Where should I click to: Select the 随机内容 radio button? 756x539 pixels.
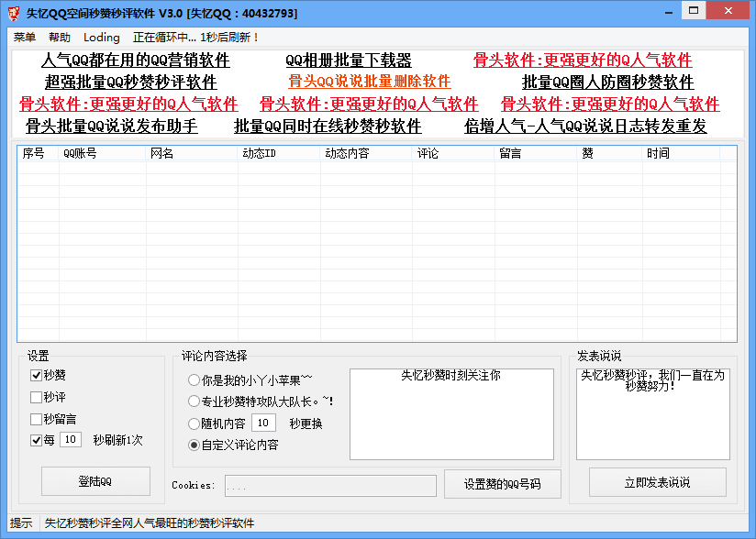click(194, 423)
